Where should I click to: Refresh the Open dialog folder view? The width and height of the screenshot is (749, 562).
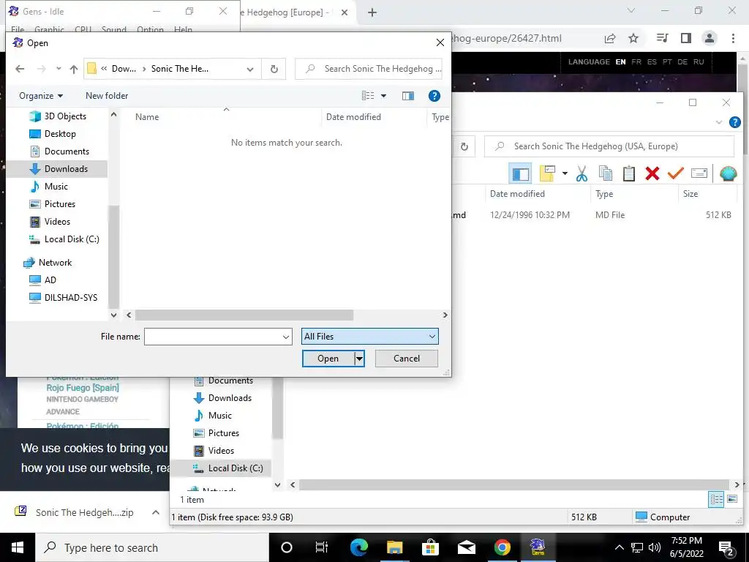pyautogui.click(x=274, y=69)
